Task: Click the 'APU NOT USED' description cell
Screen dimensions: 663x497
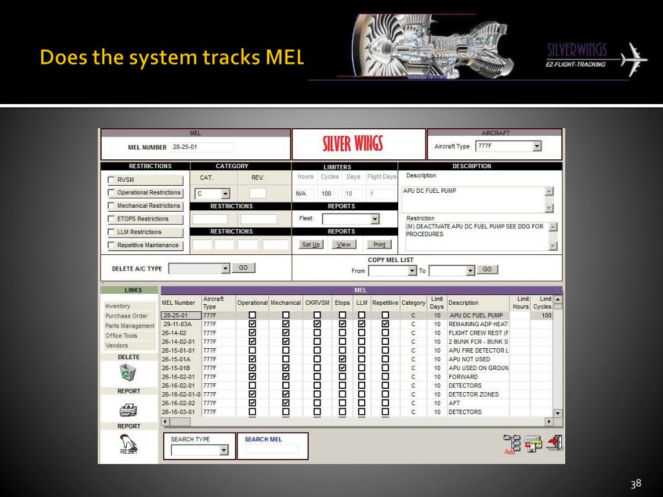Action: coord(478,359)
